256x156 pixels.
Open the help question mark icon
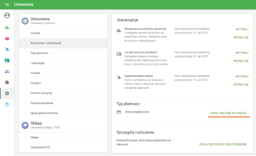[x=7, y=104]
